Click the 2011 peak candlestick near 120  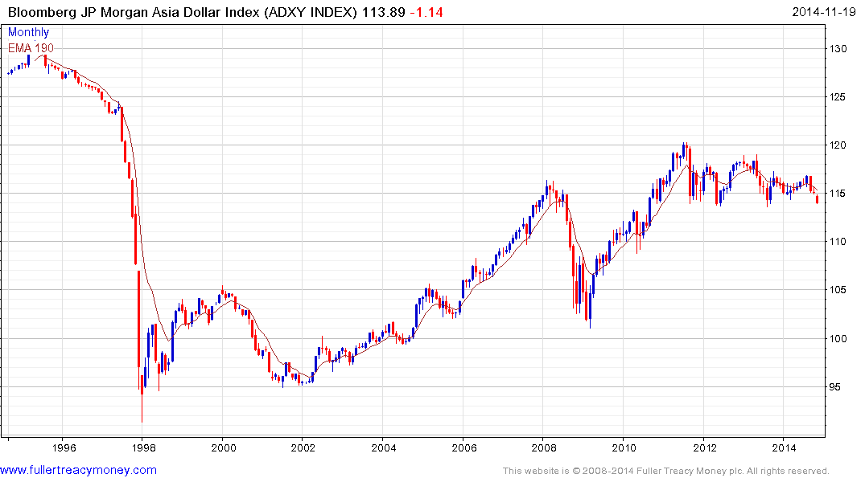pos(683,150)
